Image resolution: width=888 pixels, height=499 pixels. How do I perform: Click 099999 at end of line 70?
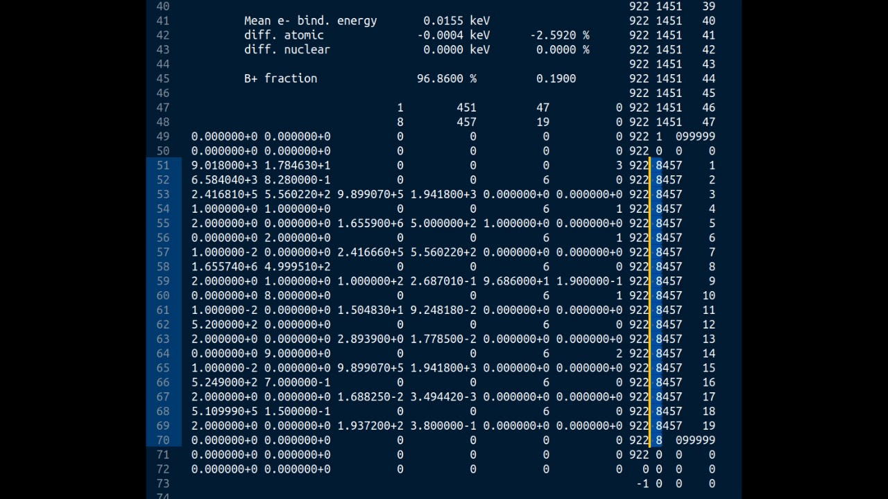click(695, 440)
